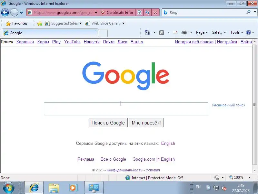The image size is (258, 194).
Task: Open the 100% zoom level button
Action: (236, 178)
